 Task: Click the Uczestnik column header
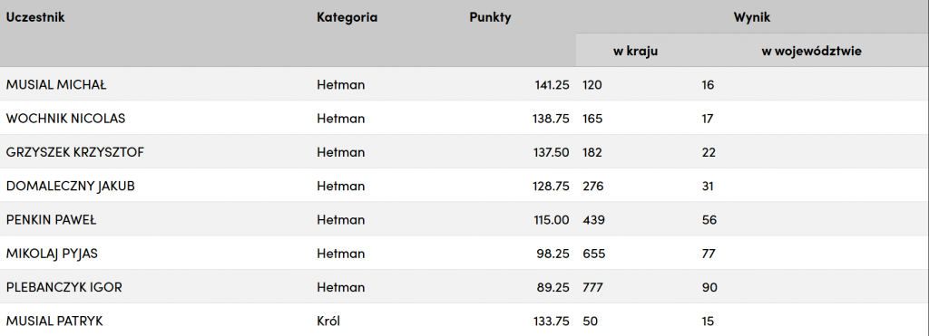tap(35, 18)
